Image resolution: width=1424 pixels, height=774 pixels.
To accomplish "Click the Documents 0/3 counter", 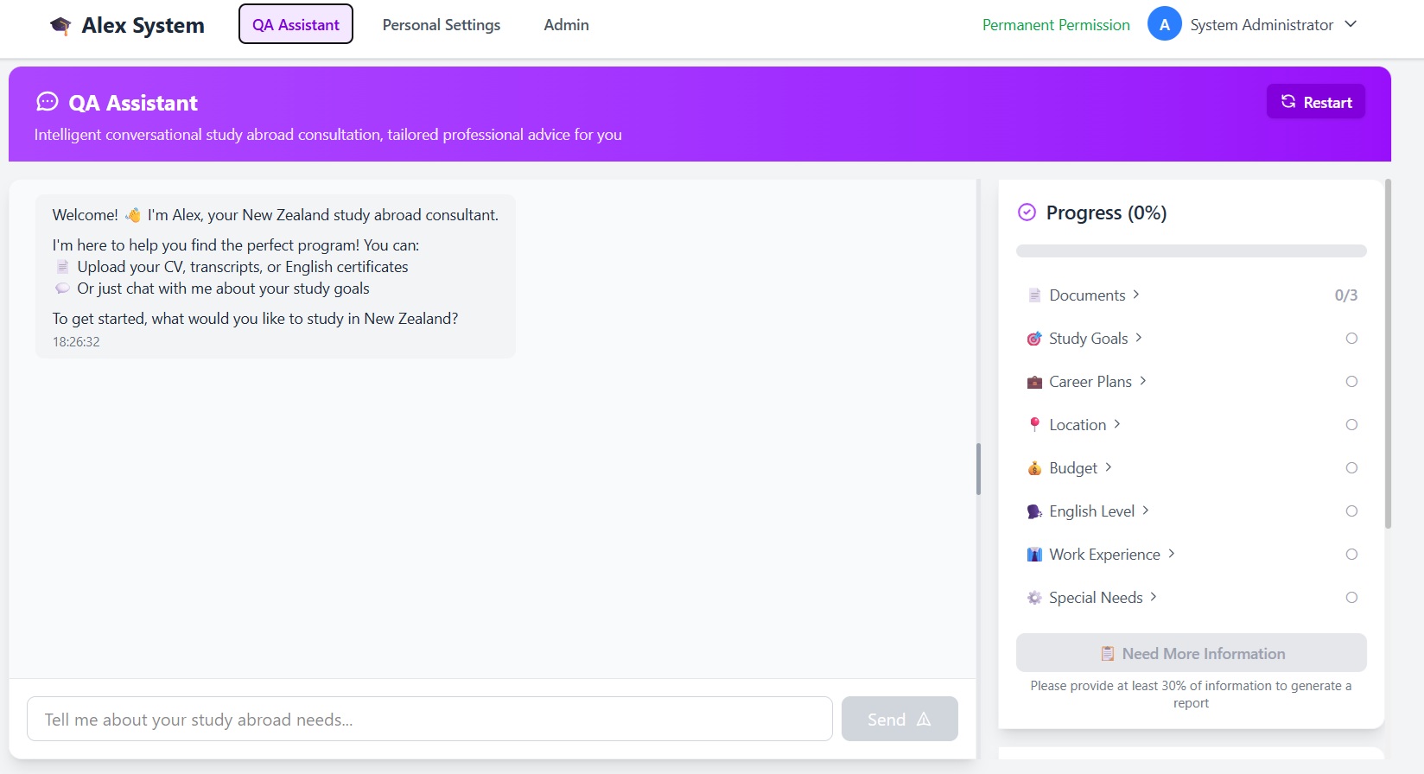I will [x=1346, y=295].
